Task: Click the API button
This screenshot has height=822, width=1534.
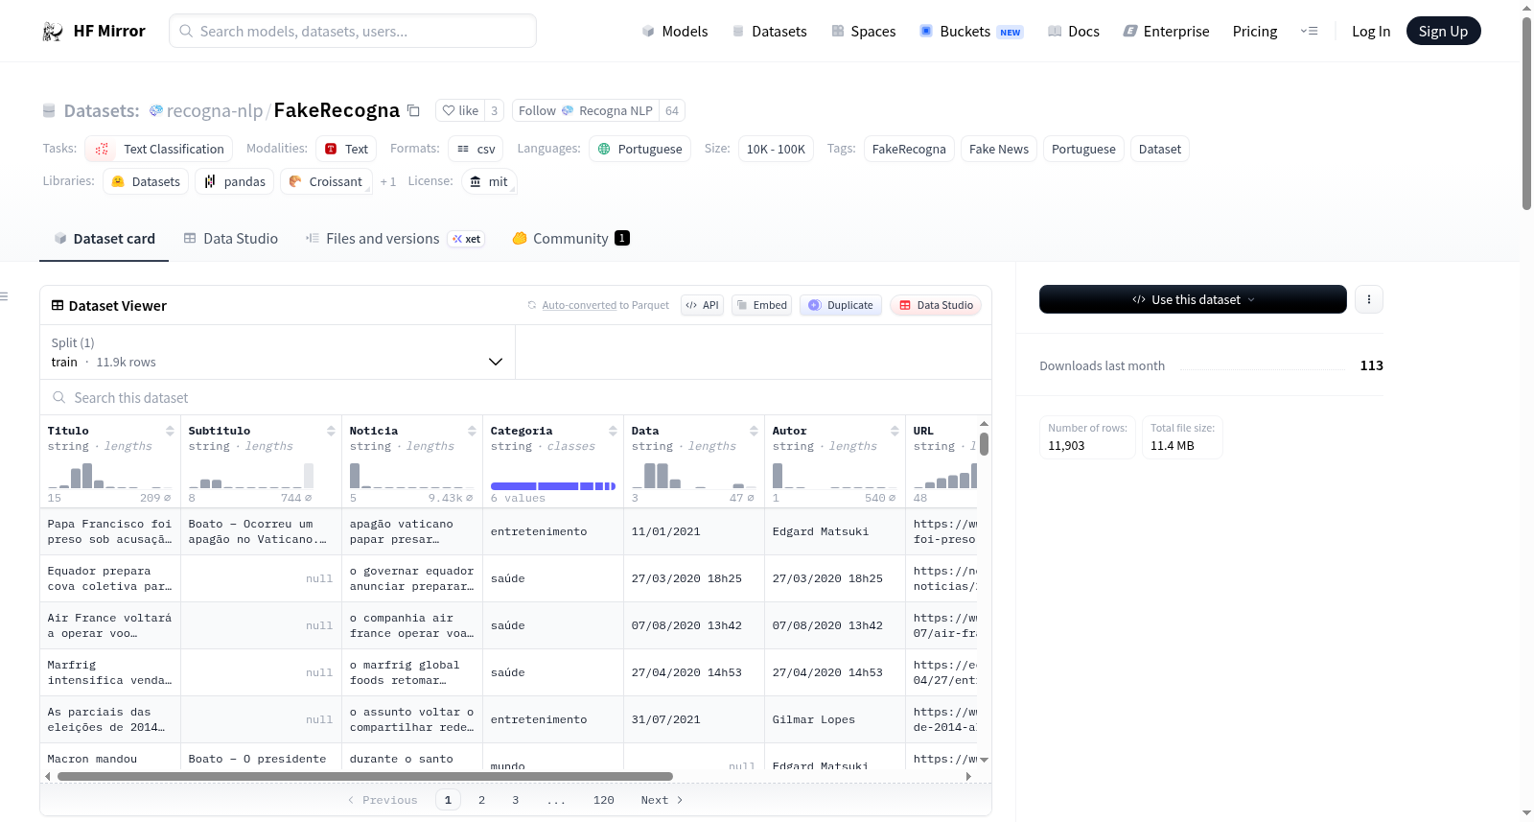Action: coord(702,305)
